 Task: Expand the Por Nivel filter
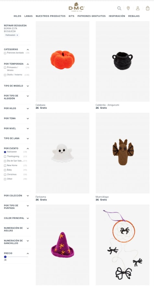tap(17, 129)
